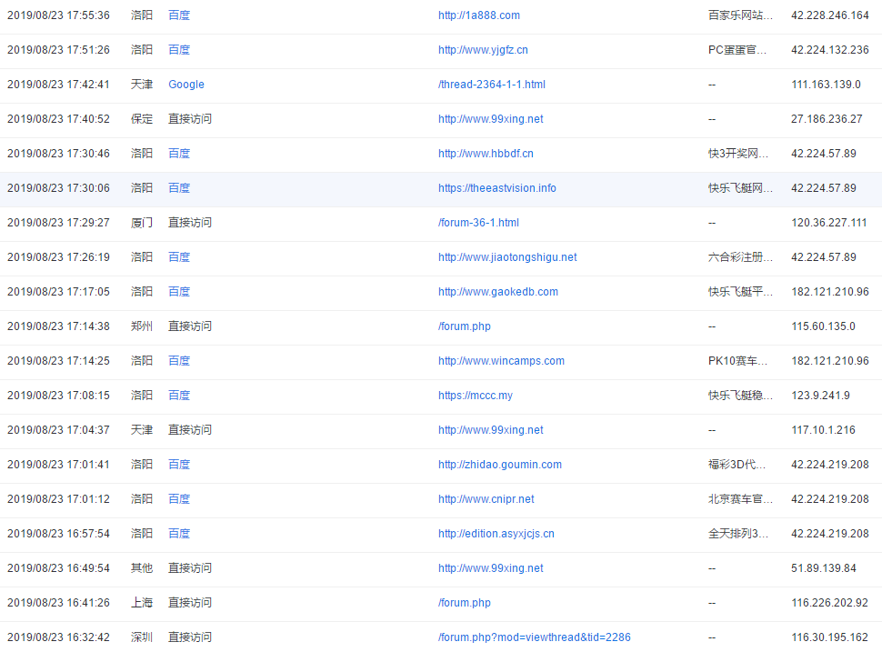Viewport: 882px width, 652px height.
Task: Open the /forum.php?mod=viewthread&tid=2286 link
Action: click(x=535, y=637)
